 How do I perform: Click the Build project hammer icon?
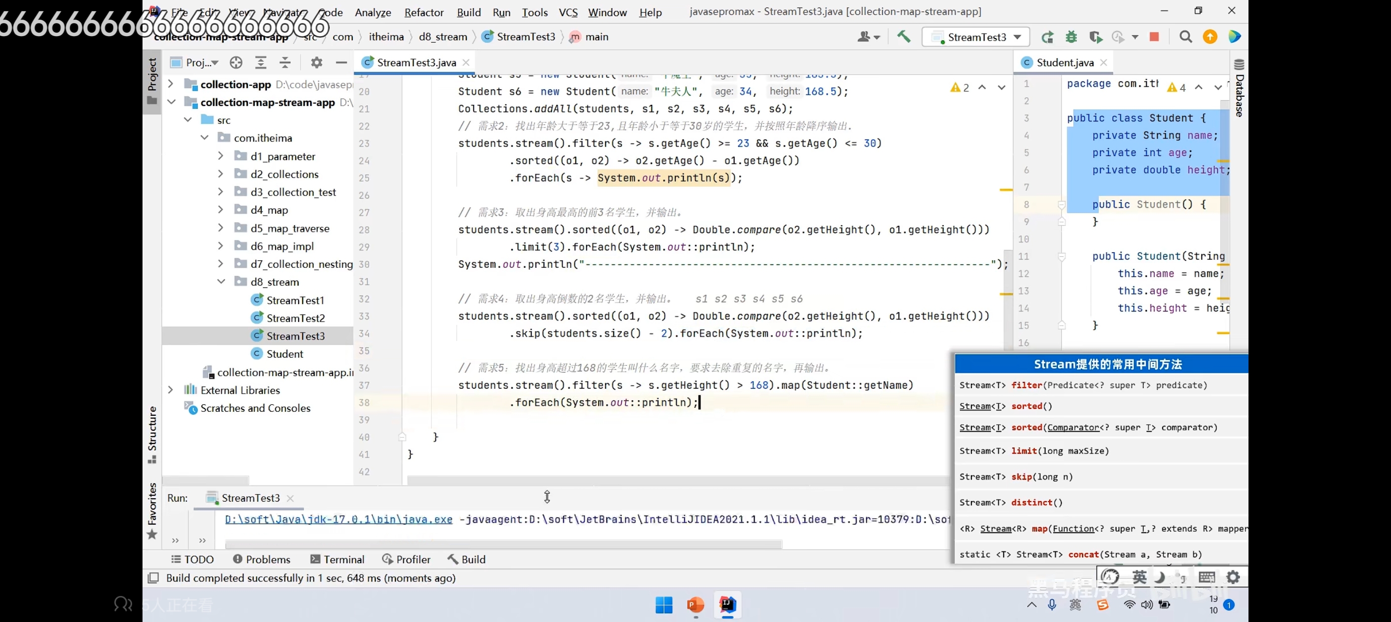(x=903, y=37)
